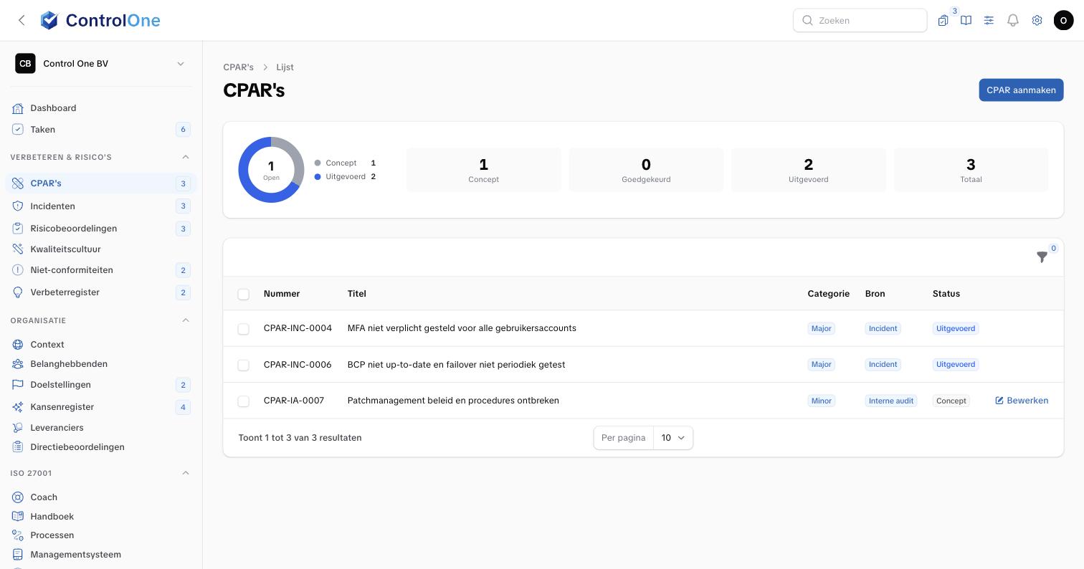Open the table filter funnel icon

1042,257
